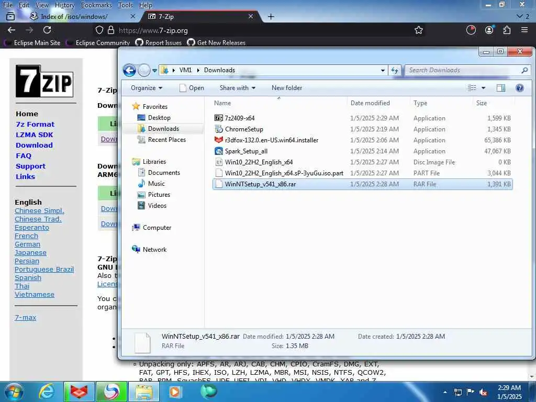Click the shield tracking protection icon
Image resolution: width=536 pixels, height=402 pixels.
tap(99, 30)
